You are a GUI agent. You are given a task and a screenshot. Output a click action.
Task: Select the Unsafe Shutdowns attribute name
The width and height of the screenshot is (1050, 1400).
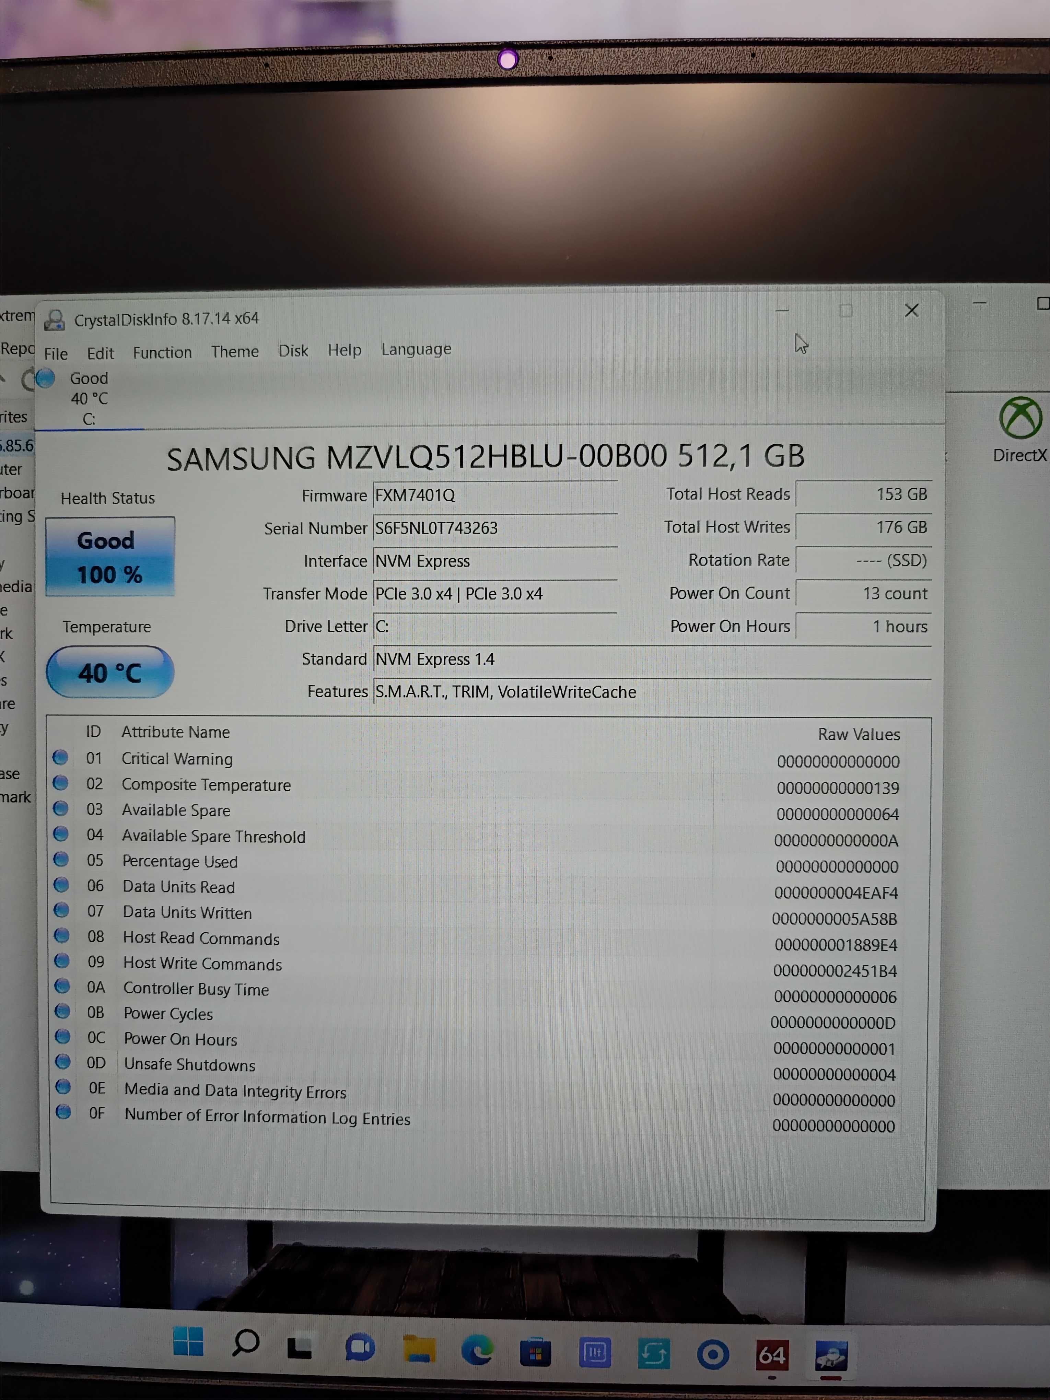point(190,1064)
